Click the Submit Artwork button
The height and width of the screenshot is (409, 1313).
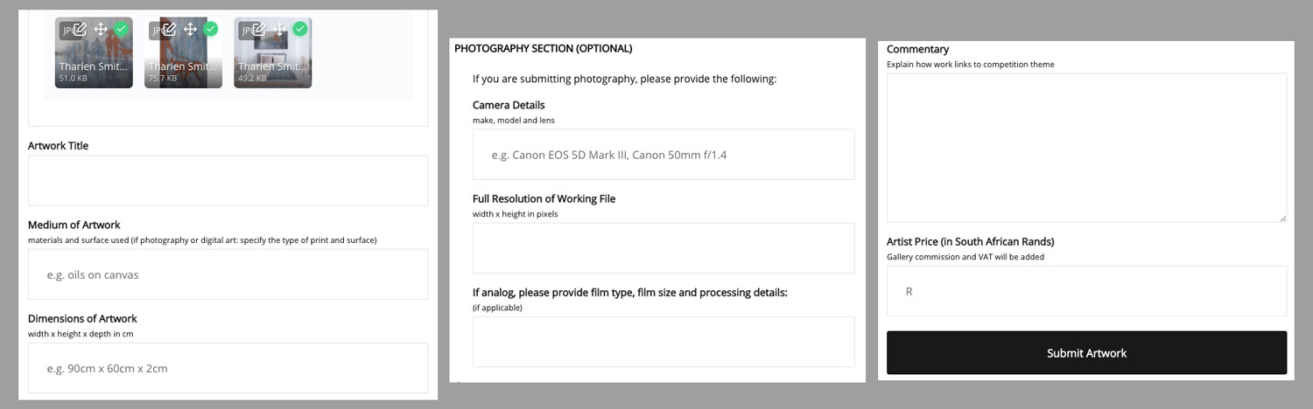[1086, 353]
